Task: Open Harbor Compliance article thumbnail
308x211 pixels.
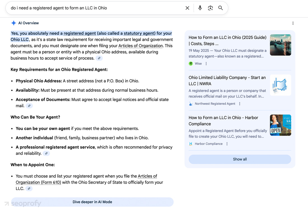Action: point(280,125)
